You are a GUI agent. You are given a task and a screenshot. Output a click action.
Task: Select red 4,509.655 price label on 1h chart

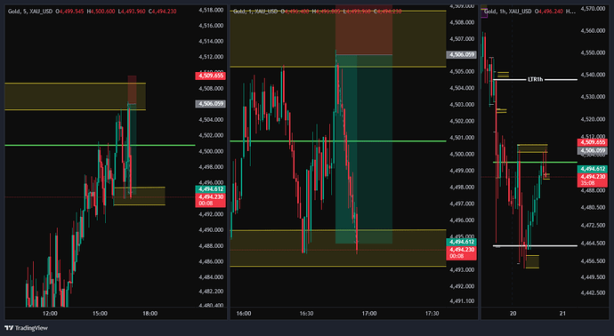(593, 142)
